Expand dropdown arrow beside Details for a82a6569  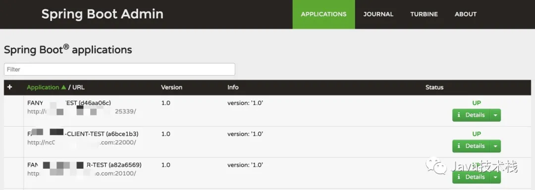point(495,177)
